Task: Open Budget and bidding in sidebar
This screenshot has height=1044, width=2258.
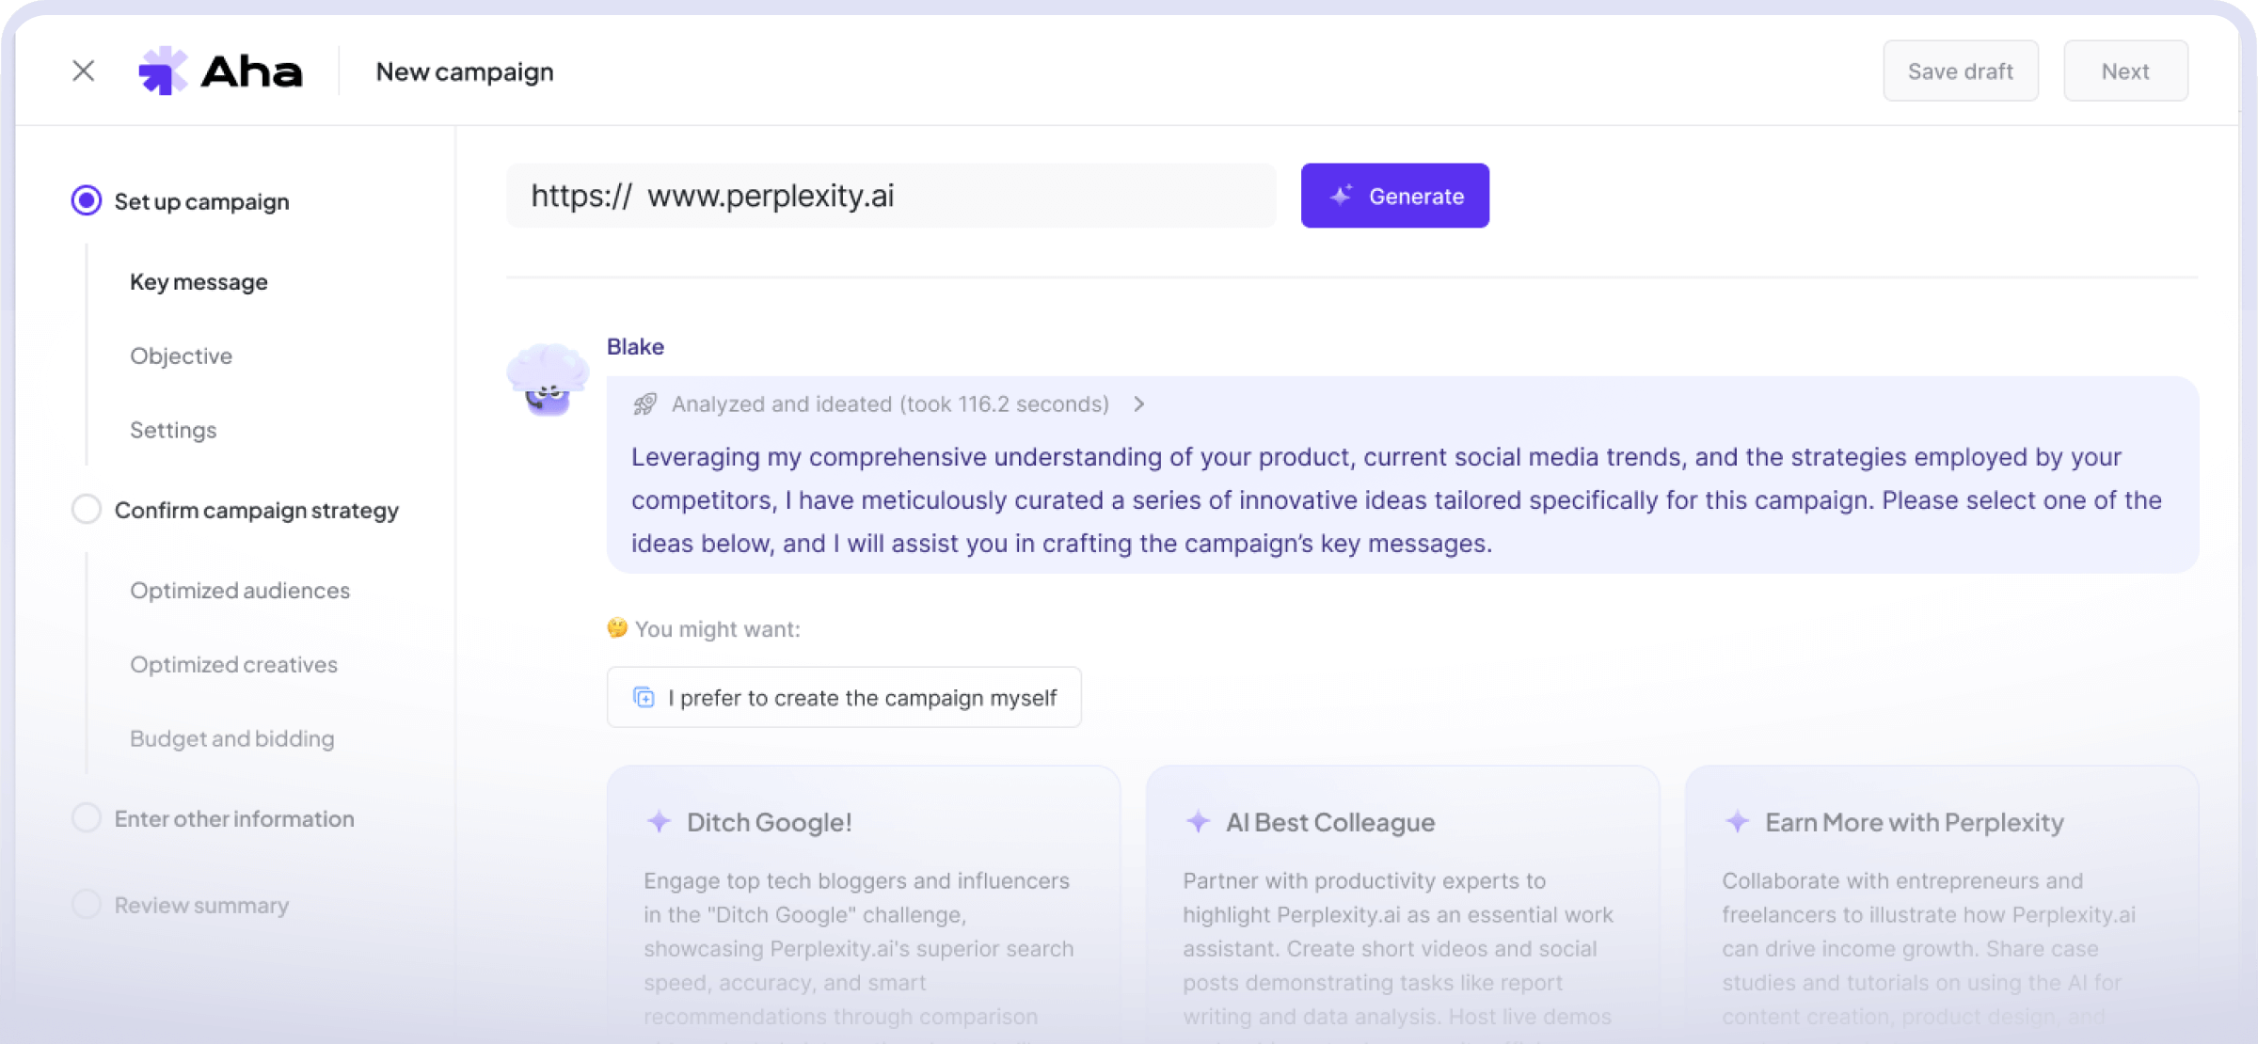Action: point(232,738)
